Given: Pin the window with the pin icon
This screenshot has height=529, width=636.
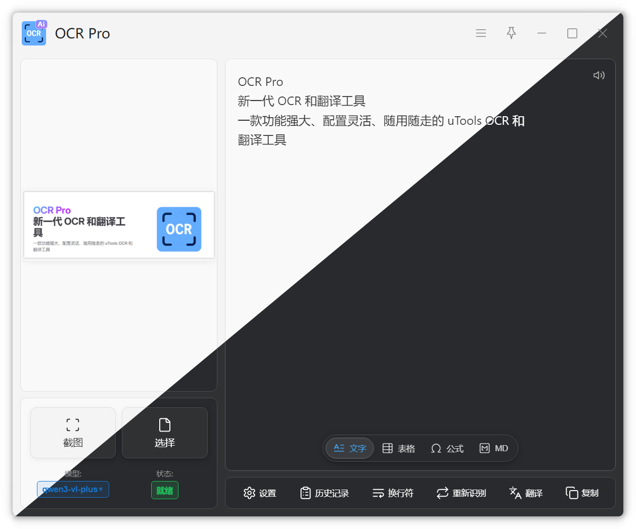Looking at the screenshot, I should (x=511, y=33).
